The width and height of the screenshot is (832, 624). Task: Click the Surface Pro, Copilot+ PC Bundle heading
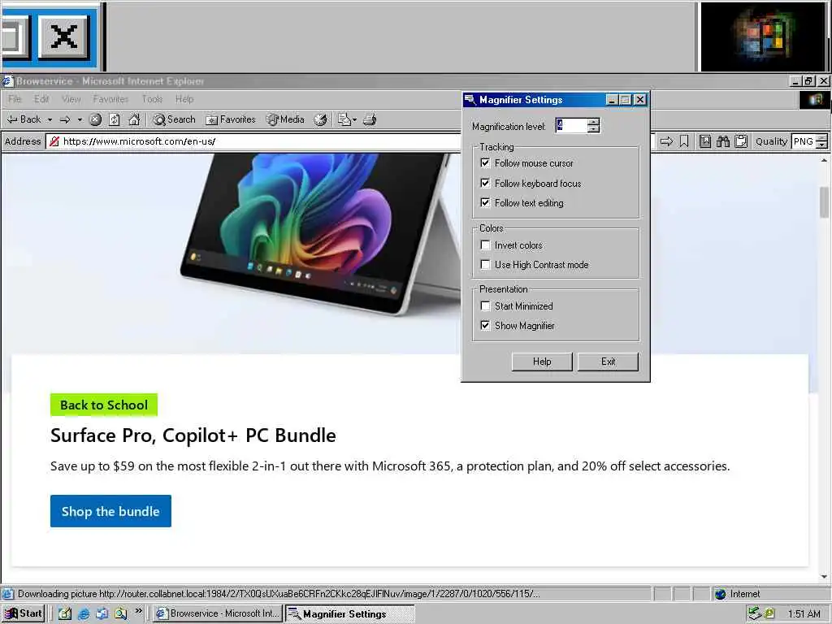pos(193,435)
